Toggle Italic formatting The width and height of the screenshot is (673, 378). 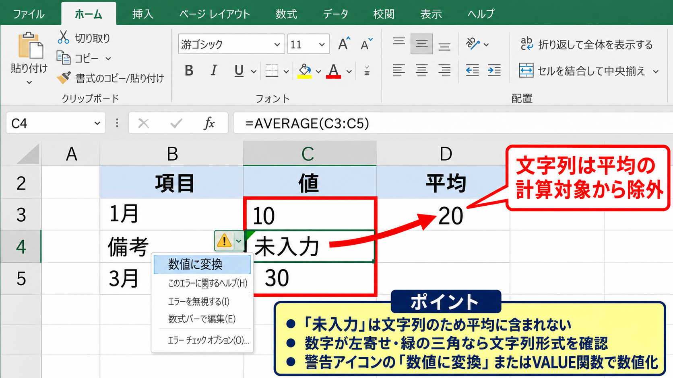pyautogui.click(x=214, y=71)
